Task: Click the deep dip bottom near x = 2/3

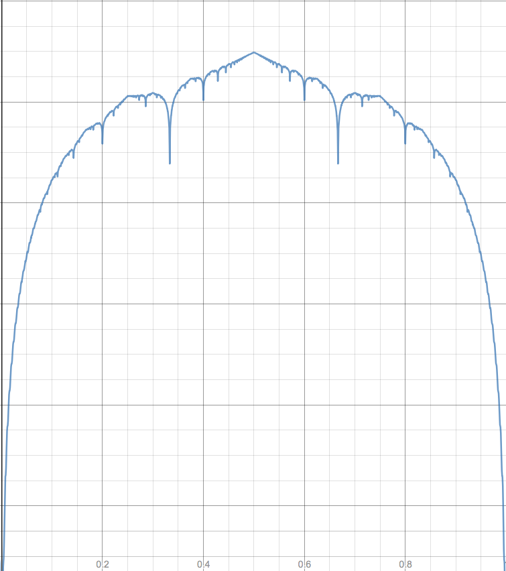Action: click(x=338, y=162)
